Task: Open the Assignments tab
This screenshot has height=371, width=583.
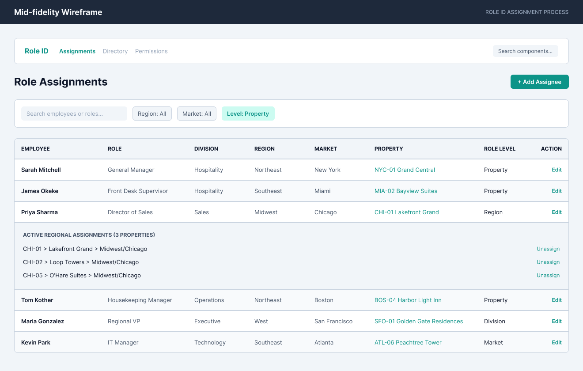Action: [77, 51]
